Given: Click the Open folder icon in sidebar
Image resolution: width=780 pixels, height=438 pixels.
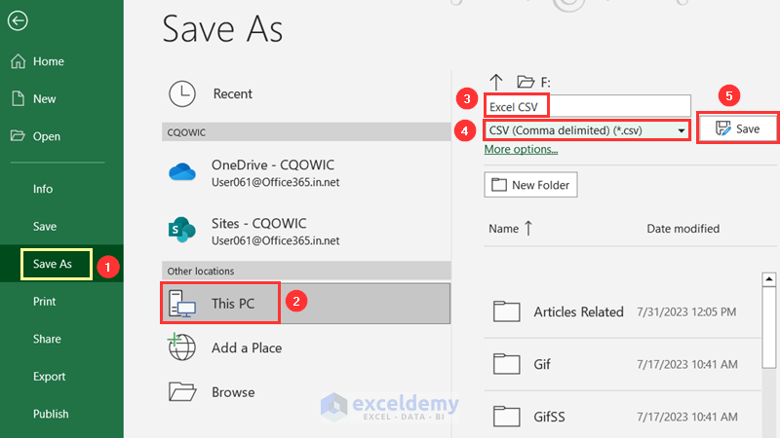Looking at the screenshot, I should 18,135.
